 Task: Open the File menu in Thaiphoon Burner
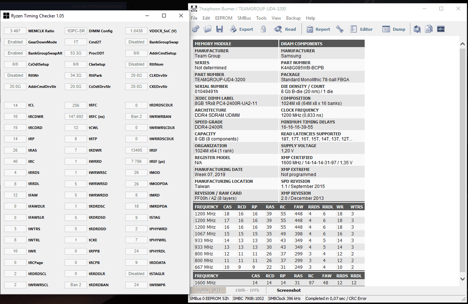[194, 18]
